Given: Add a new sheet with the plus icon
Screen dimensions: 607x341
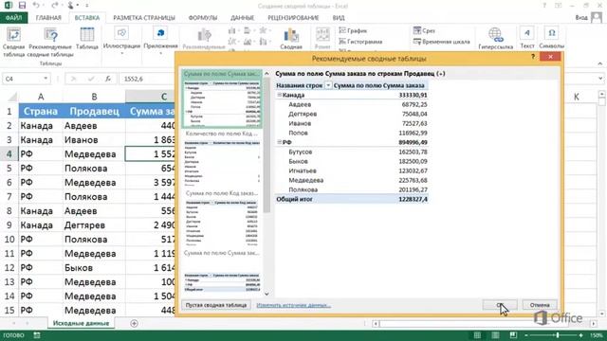Looking at the screenshot, I should pyautogui.click(x=134, y=323).
